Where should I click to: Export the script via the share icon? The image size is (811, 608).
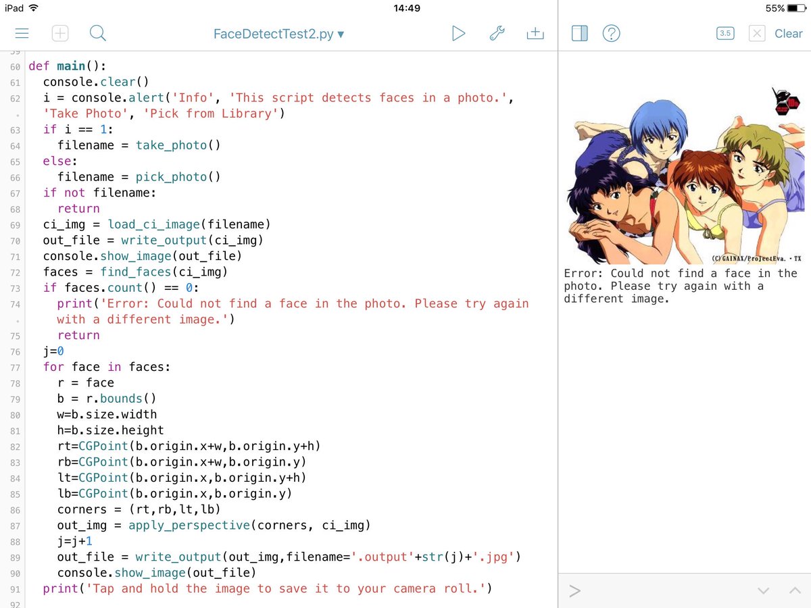[x=535, y=32]
